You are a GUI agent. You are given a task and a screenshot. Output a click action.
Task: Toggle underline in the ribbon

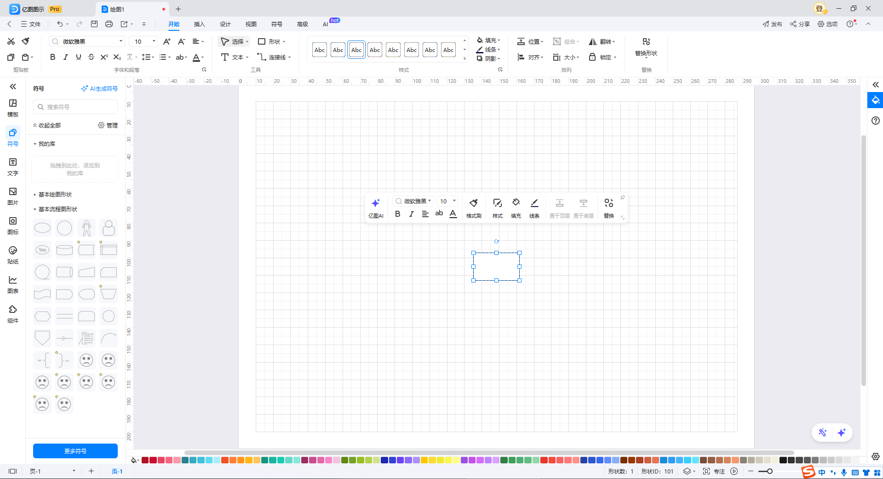pyautogui.click(x=78, y=57)
